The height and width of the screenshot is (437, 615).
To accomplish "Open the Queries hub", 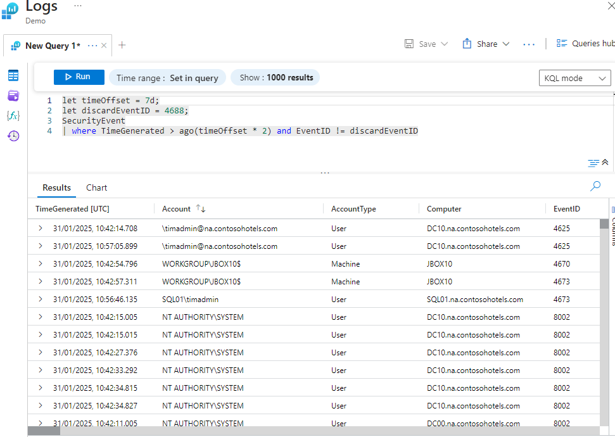I will click(585, 43).
